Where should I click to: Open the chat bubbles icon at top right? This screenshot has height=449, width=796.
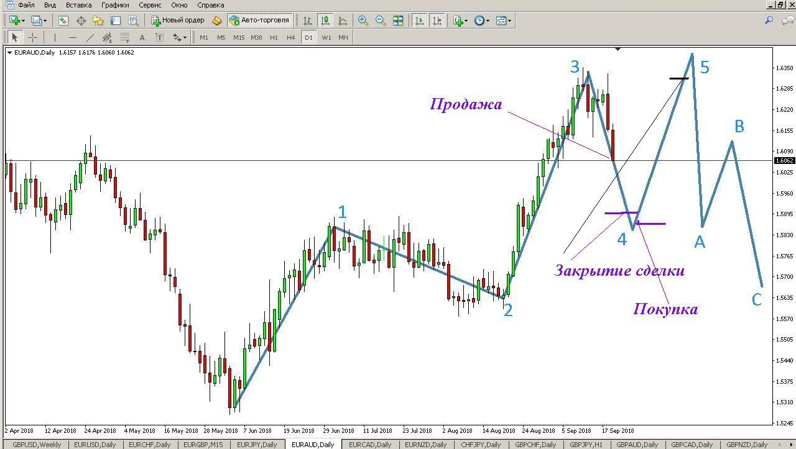(x=787, y=20)
